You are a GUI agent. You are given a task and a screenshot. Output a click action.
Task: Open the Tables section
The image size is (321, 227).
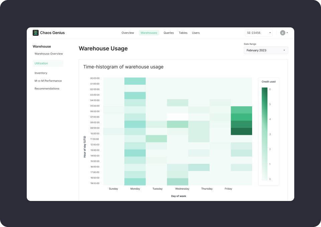click(x=183, y=33)
